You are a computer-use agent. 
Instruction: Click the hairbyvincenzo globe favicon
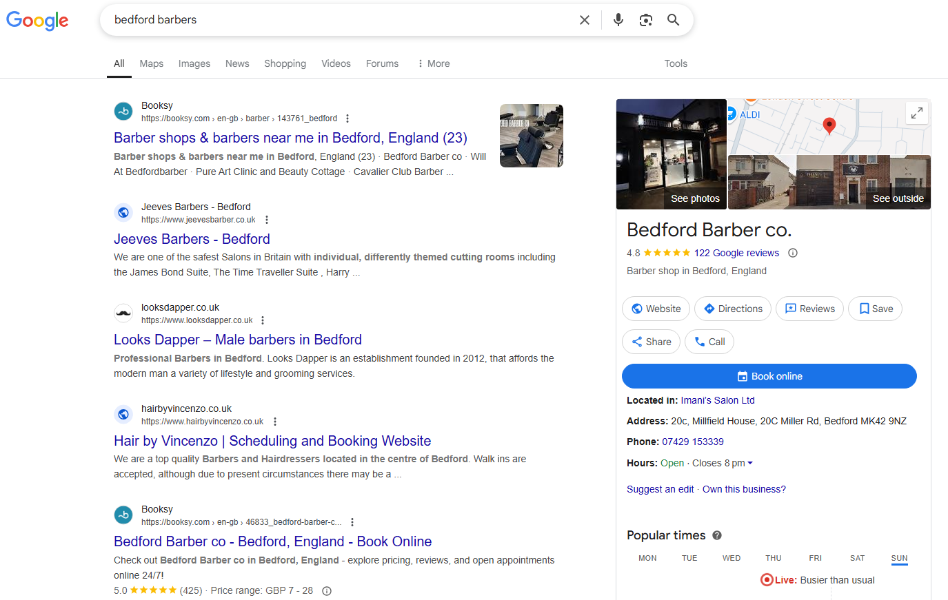(123, 414)
